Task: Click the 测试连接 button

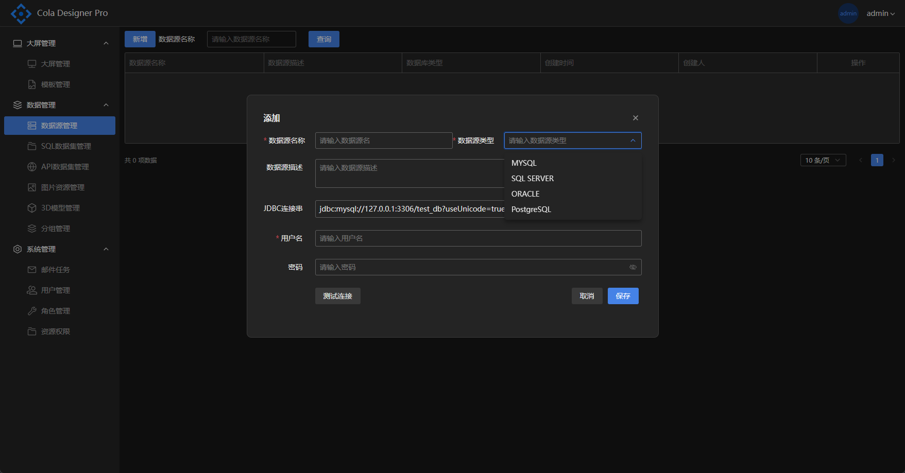Action: click(x=337, y=296)
